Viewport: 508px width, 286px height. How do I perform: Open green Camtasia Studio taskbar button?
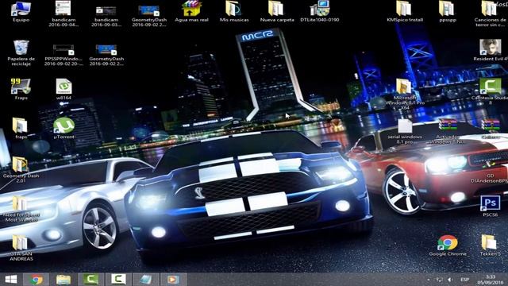coord(91,279)
